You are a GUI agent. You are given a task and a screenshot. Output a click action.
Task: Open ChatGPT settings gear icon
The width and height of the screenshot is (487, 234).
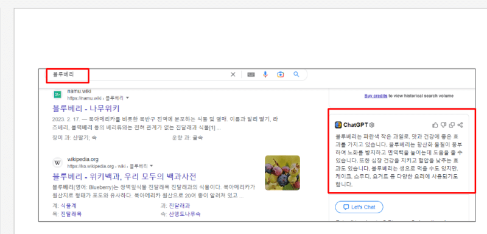pos(372,125)
